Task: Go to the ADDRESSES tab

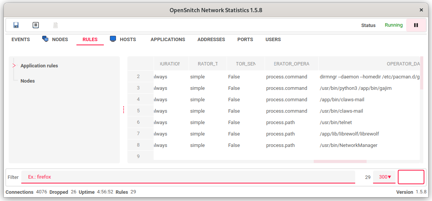Action: point(211,40)
